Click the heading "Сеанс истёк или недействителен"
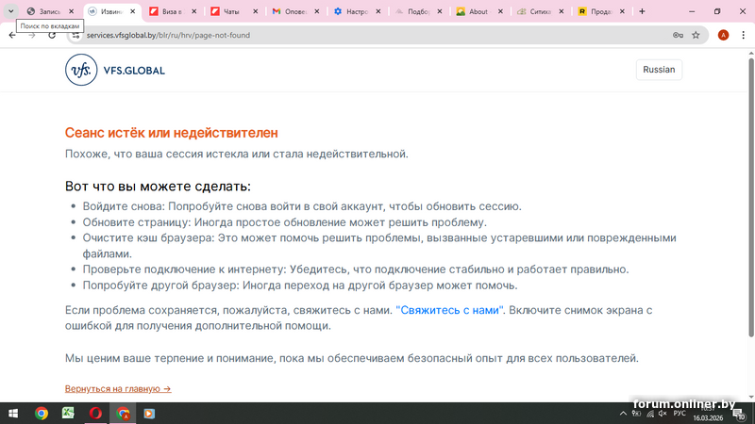755x424 pixels. (x=172, y=133)
